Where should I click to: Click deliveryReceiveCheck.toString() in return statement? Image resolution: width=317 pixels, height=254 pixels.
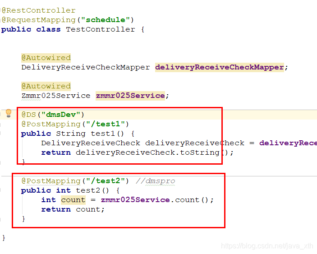(152, 152)
